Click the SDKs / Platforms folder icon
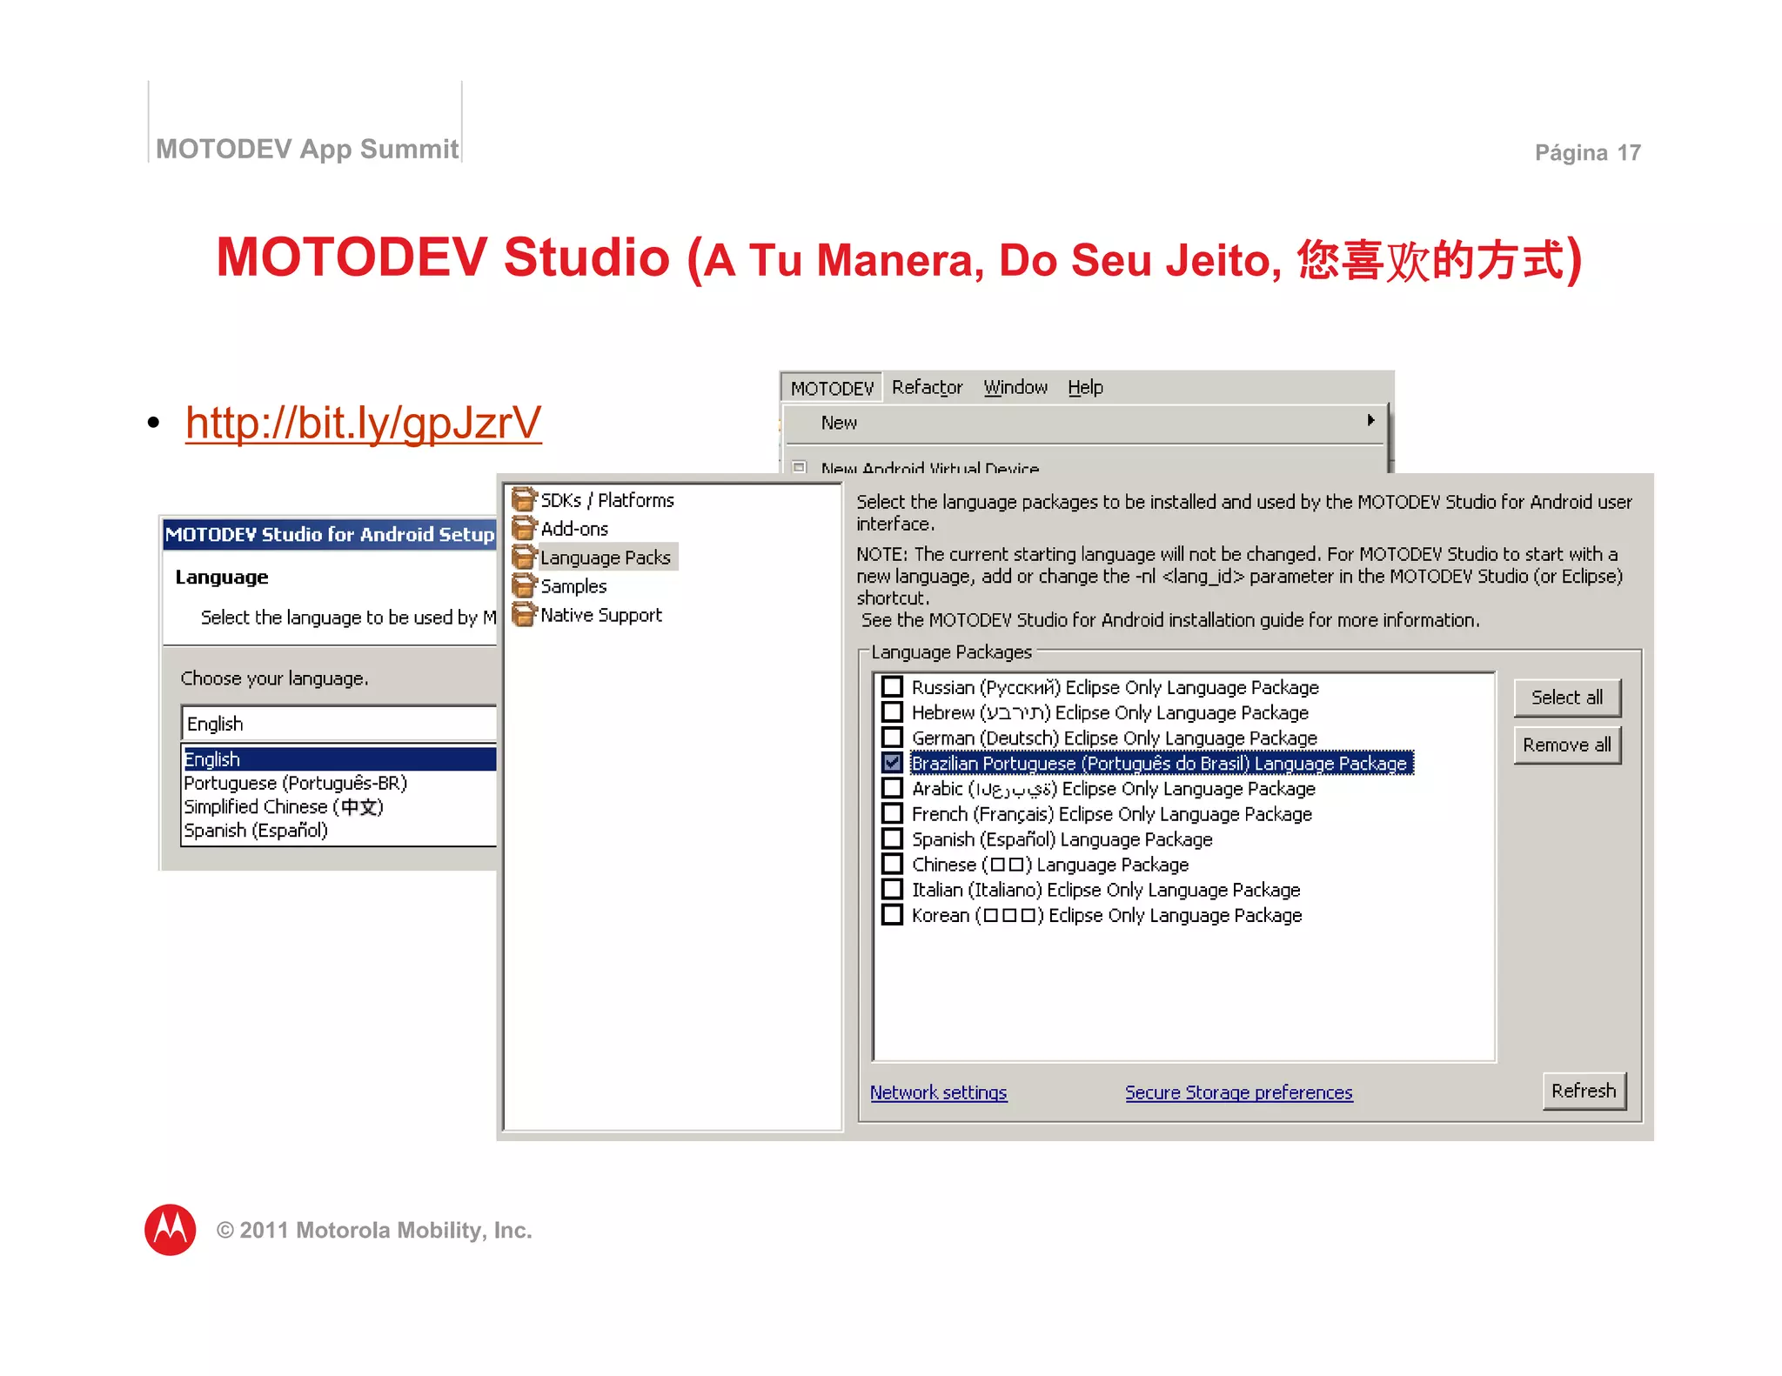Screen dimensions: 1782x1376 point(524,499)
